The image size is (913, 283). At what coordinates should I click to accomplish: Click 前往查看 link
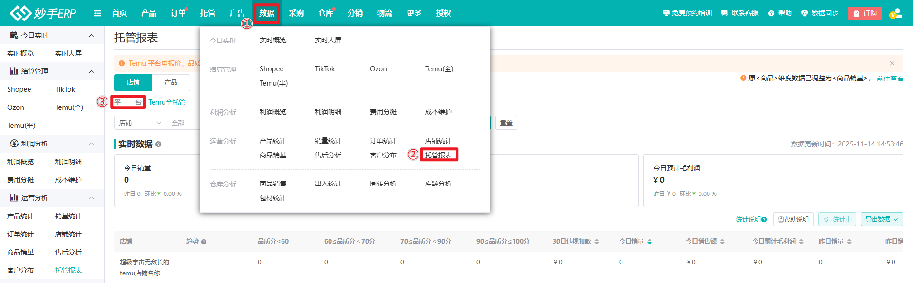(890, 78)
